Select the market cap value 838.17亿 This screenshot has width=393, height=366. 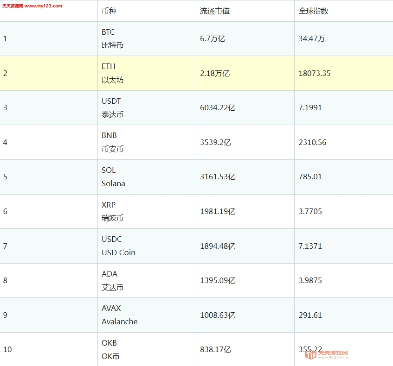click(x=216, y=349)
